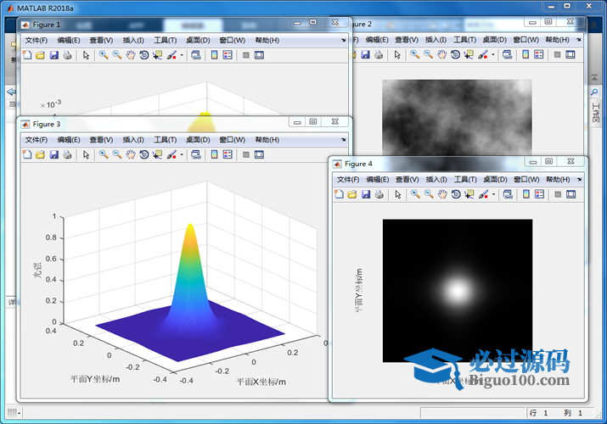The image size is (607, 424).
Task: Open file icon in Figure 3 toolbar
Action: coord(40,154)
